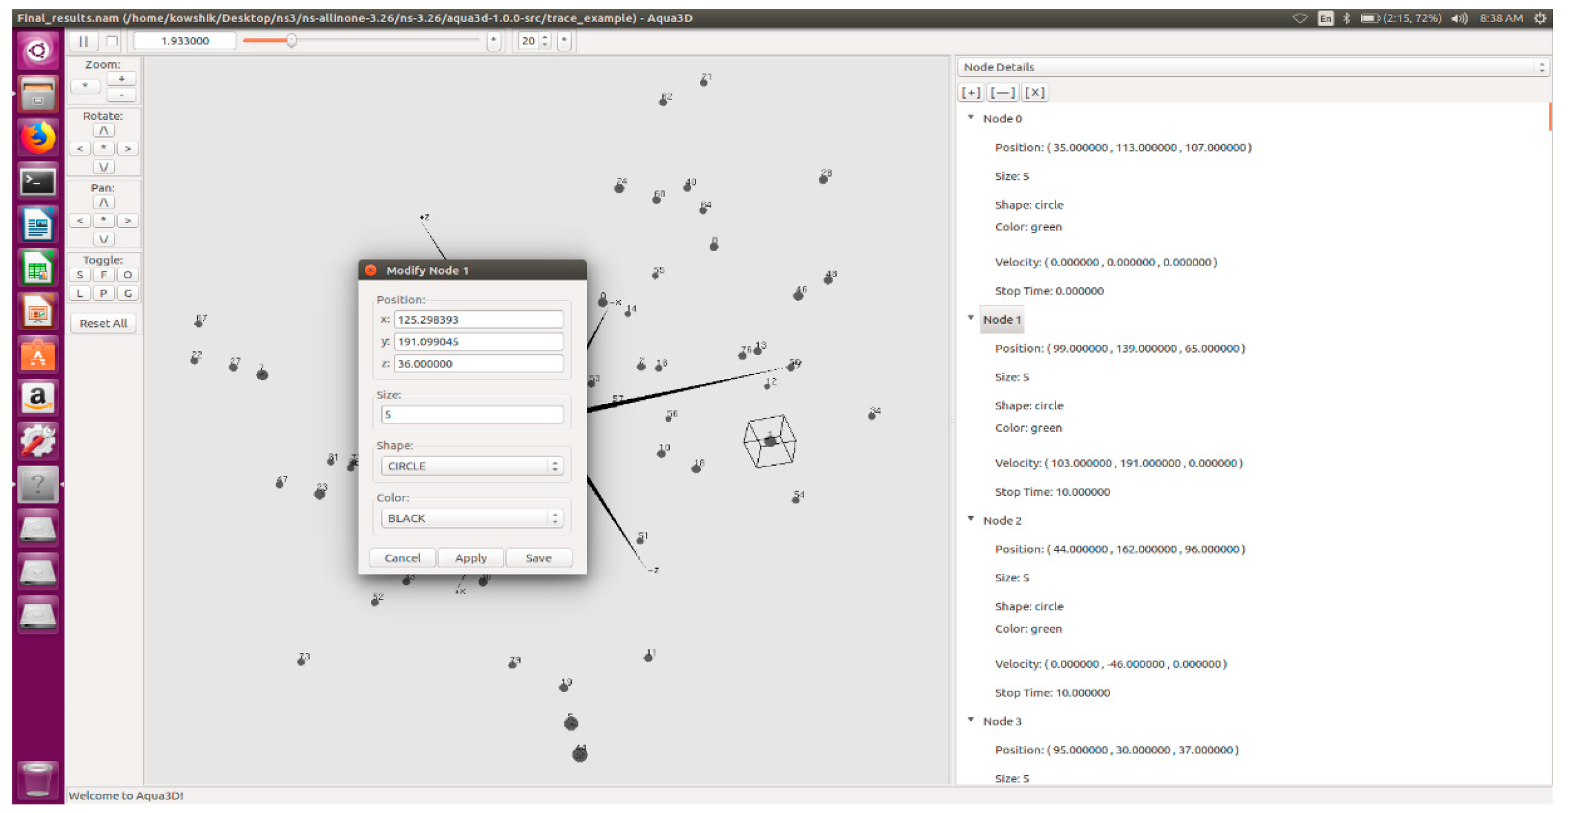Click the Apply button in Modify Node
The width and height of the screenshot is (1569, 813).
[470, 559]
